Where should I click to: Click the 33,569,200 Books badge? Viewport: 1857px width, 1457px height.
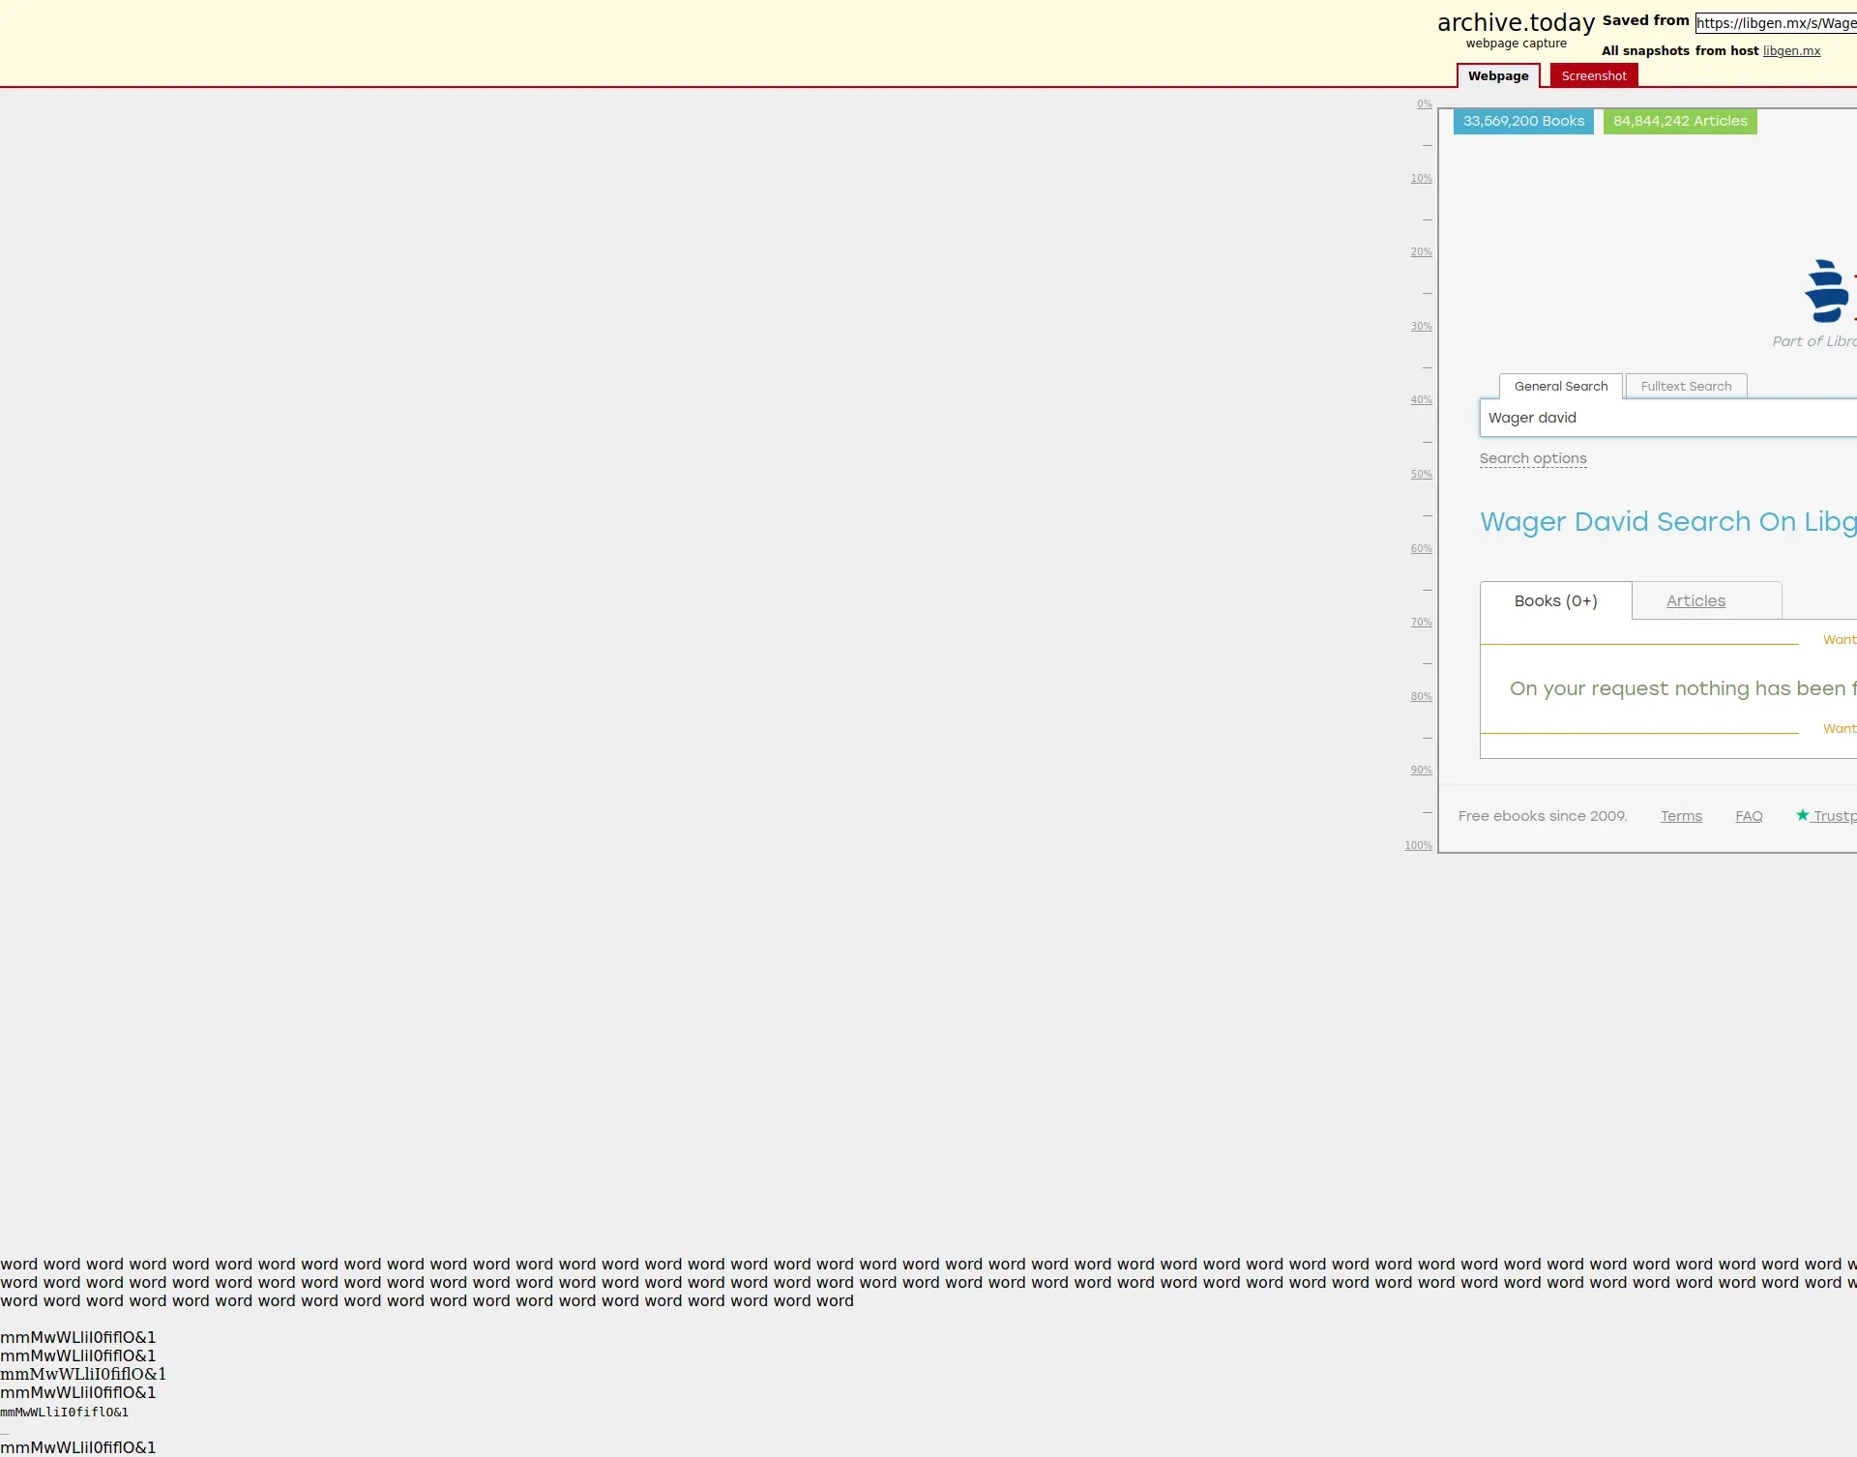coord(1522,122)
